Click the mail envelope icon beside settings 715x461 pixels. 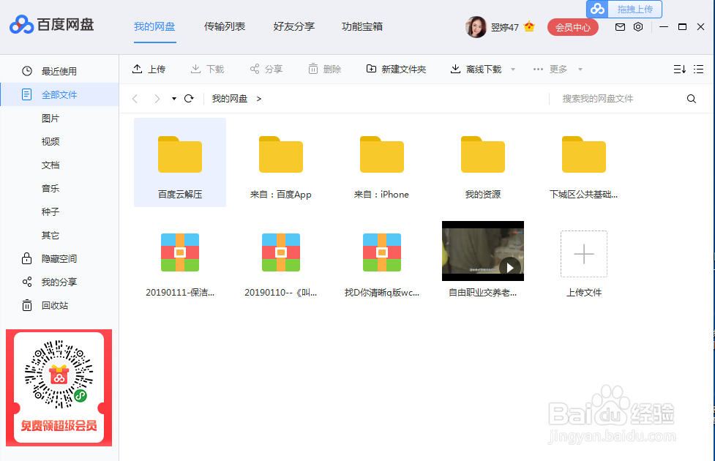(x=619, y=26)
